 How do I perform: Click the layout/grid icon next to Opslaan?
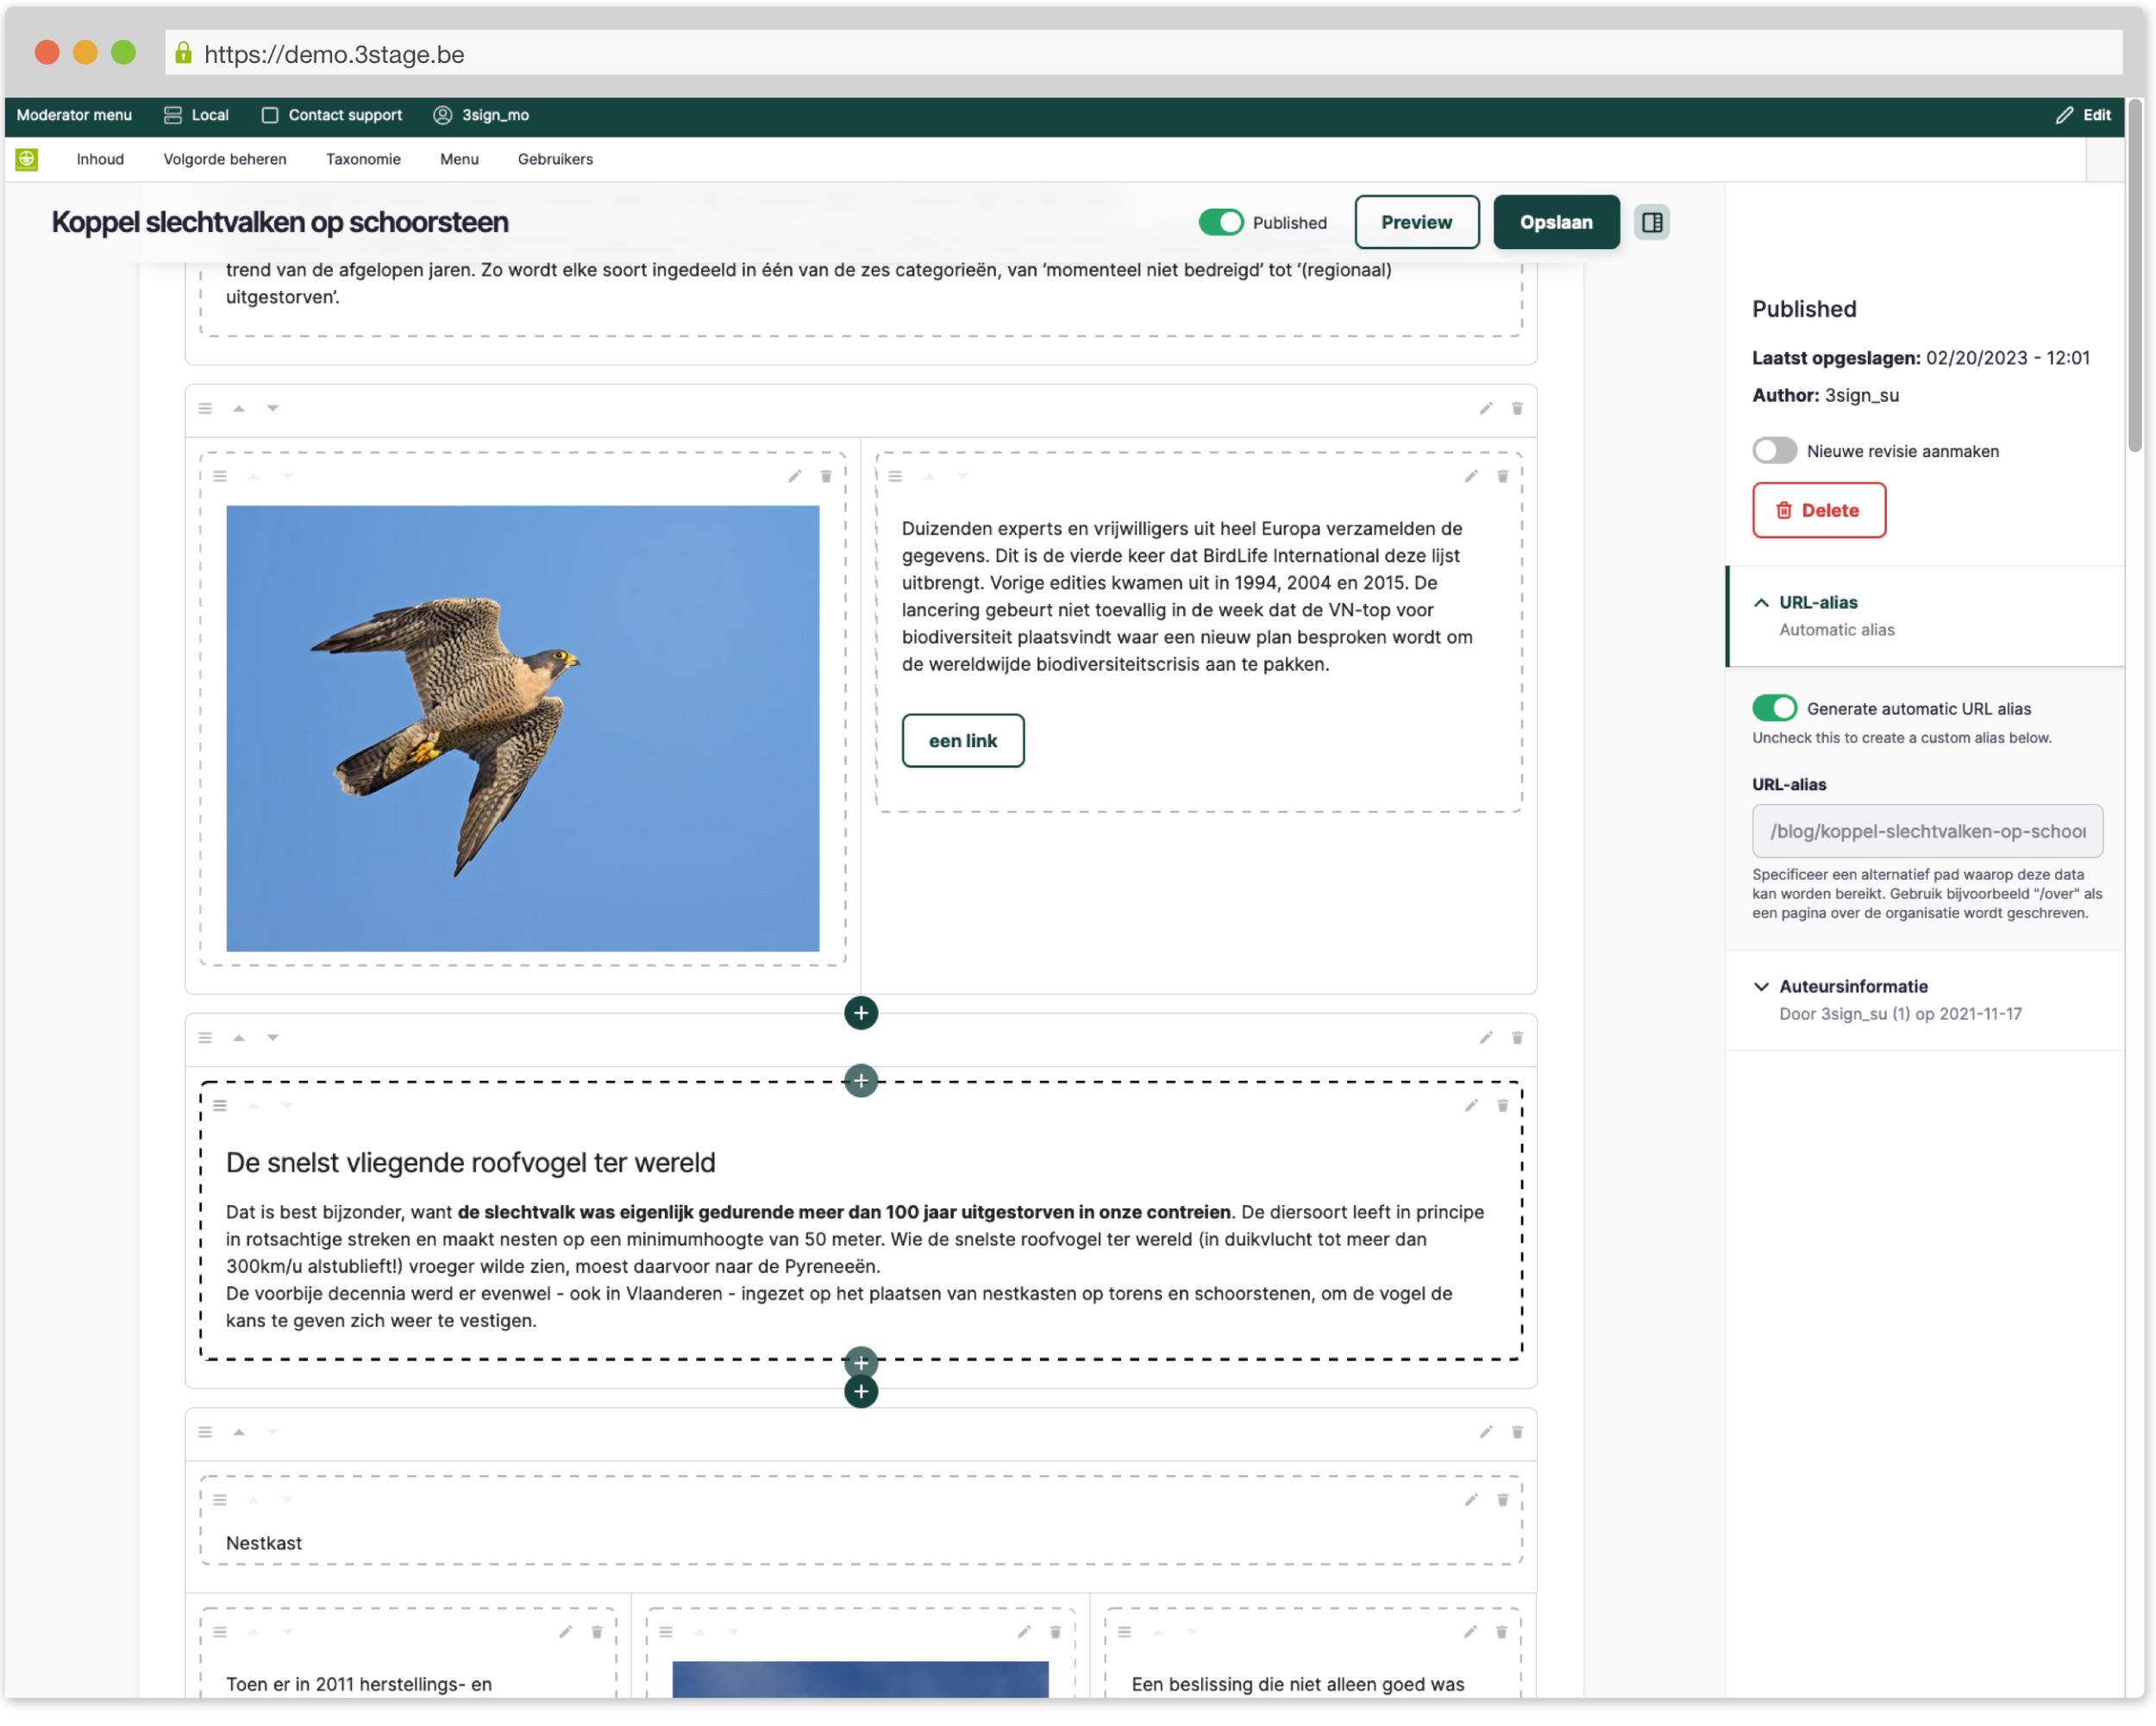pos(1652,222)
